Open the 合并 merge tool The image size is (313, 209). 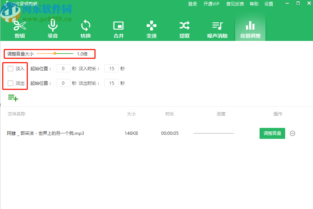point(119,29)
